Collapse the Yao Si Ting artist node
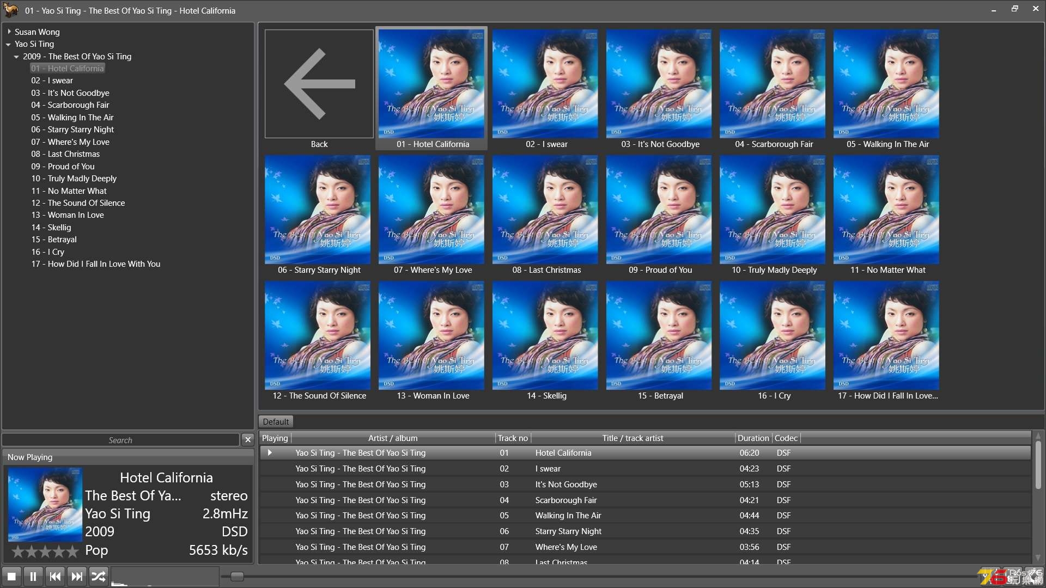The height and width of the screenshot is (588, 1046). point(9,44)
